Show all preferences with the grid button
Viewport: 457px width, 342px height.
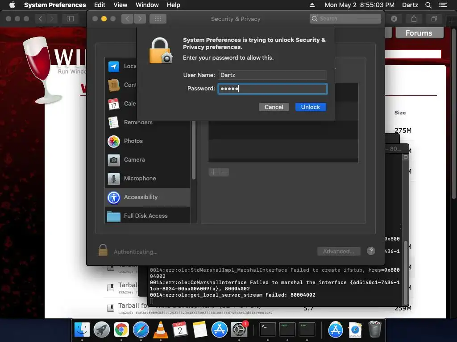(158, 19)
